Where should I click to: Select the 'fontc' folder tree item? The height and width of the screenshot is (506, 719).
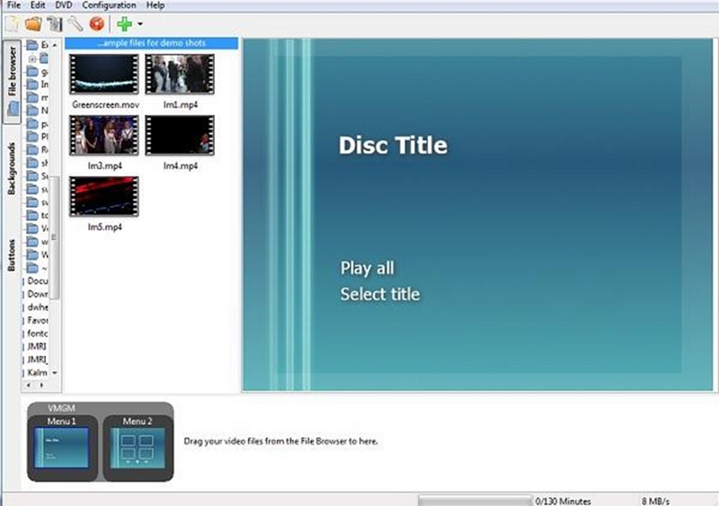click(37, 333)
